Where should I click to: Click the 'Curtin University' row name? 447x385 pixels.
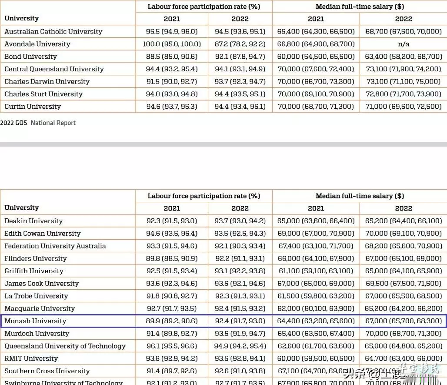point(33,107)
